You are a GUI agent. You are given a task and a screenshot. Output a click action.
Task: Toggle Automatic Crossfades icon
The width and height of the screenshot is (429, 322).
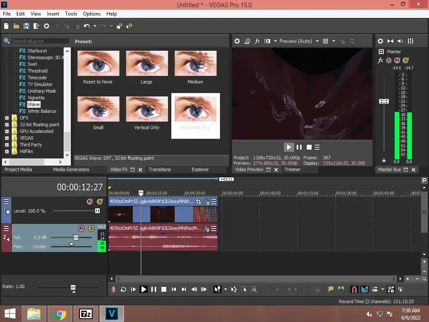click(364, 289)
